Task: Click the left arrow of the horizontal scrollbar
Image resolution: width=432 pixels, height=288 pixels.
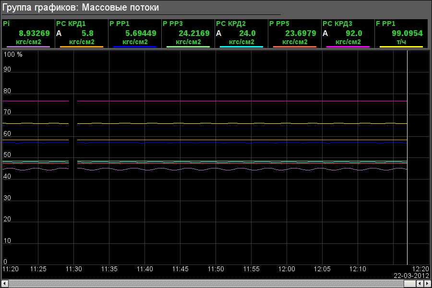Action: tap(4, 284)
